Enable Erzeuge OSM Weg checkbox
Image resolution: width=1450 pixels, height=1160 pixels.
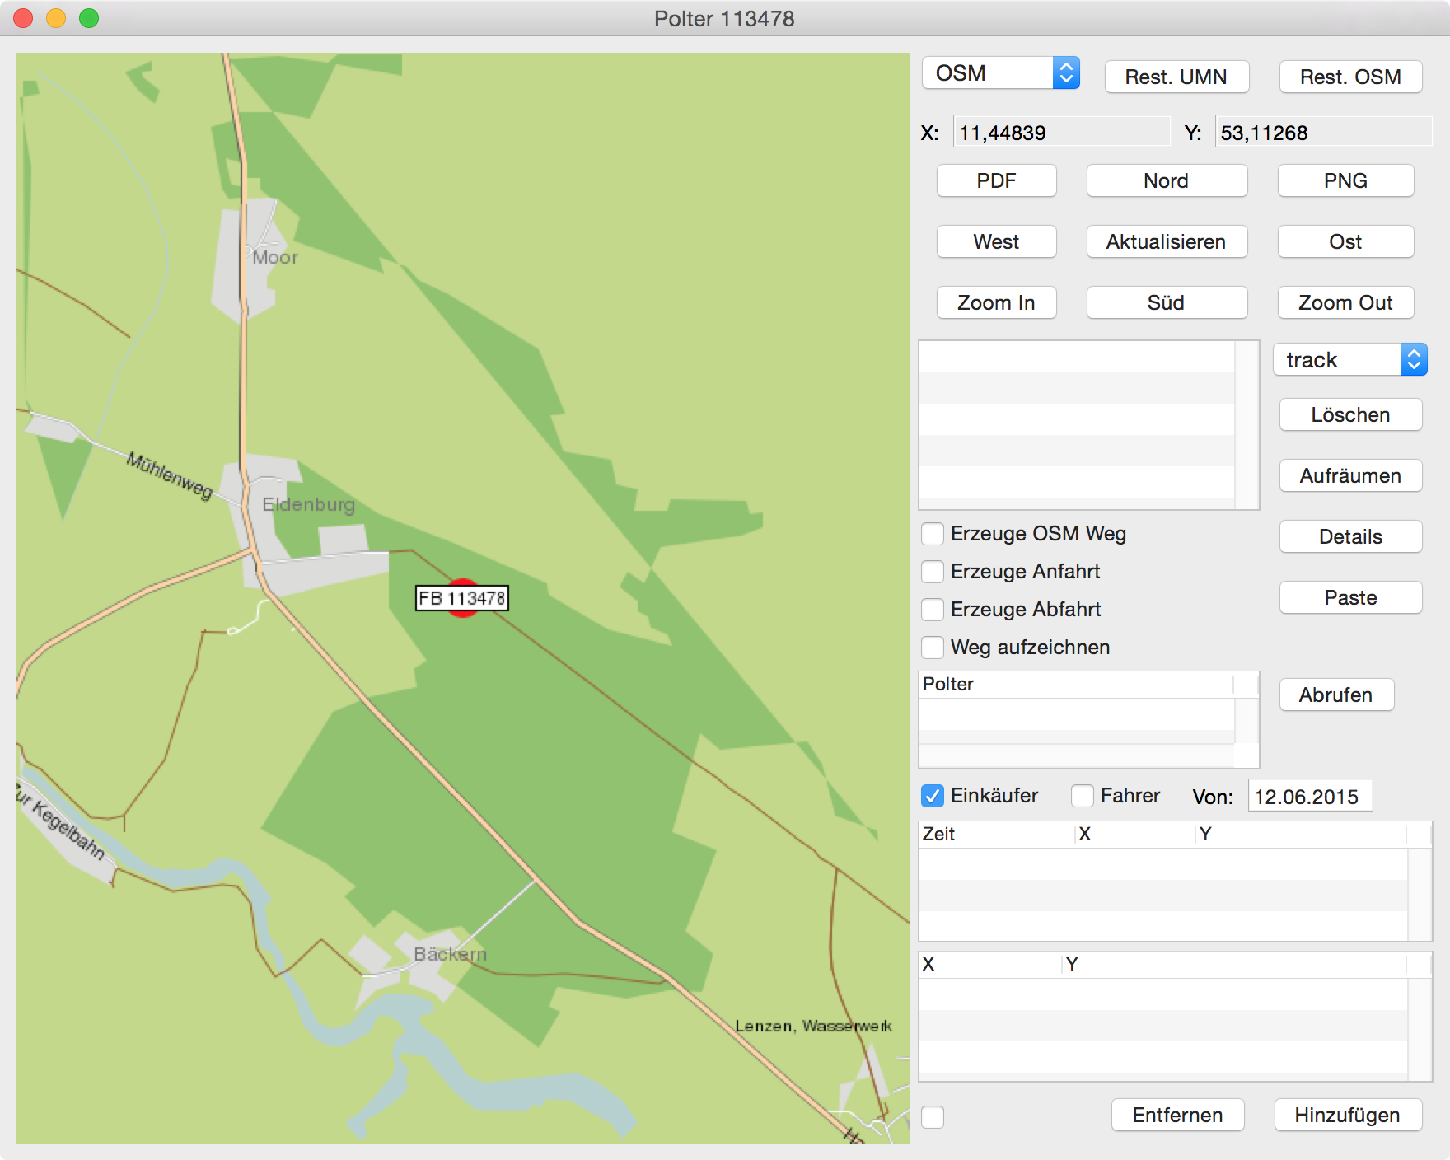coord(933,534)
